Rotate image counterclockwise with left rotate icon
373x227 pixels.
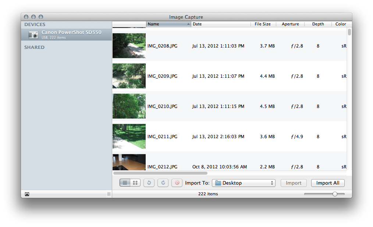click(149, 183)
